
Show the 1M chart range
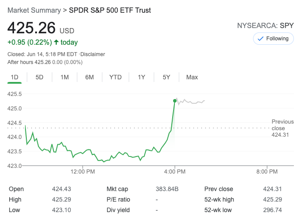pos(65,77)
